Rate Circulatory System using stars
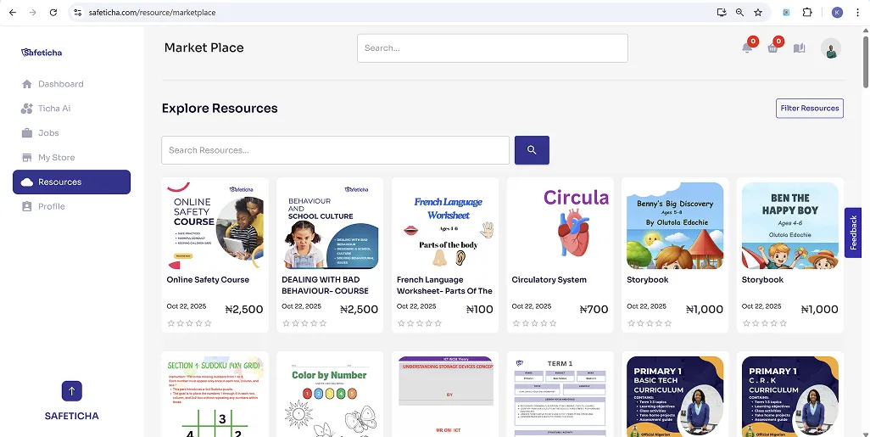870x437 pixels. click(534, 323)
